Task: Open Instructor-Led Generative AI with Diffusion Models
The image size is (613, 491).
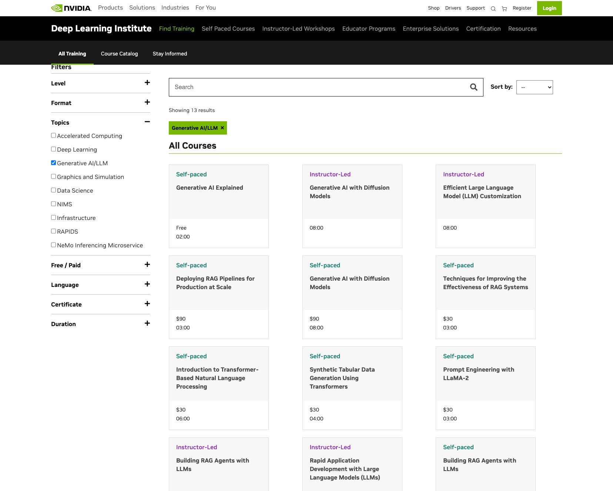Action: click(x=352, y=206)
